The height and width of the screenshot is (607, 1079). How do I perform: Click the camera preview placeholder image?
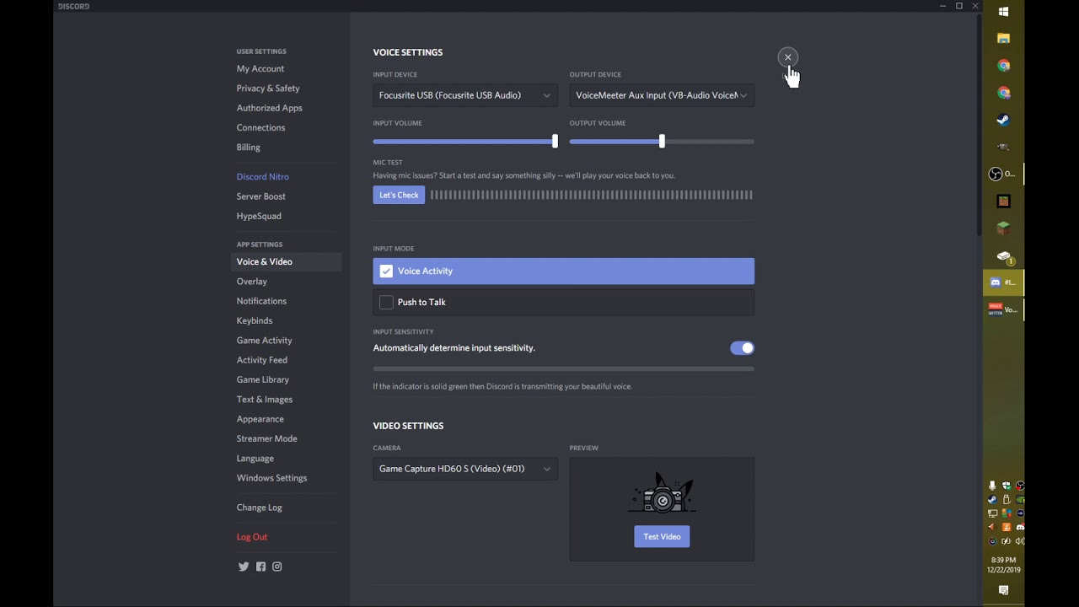pyautogui.click(x=662, y=493)
